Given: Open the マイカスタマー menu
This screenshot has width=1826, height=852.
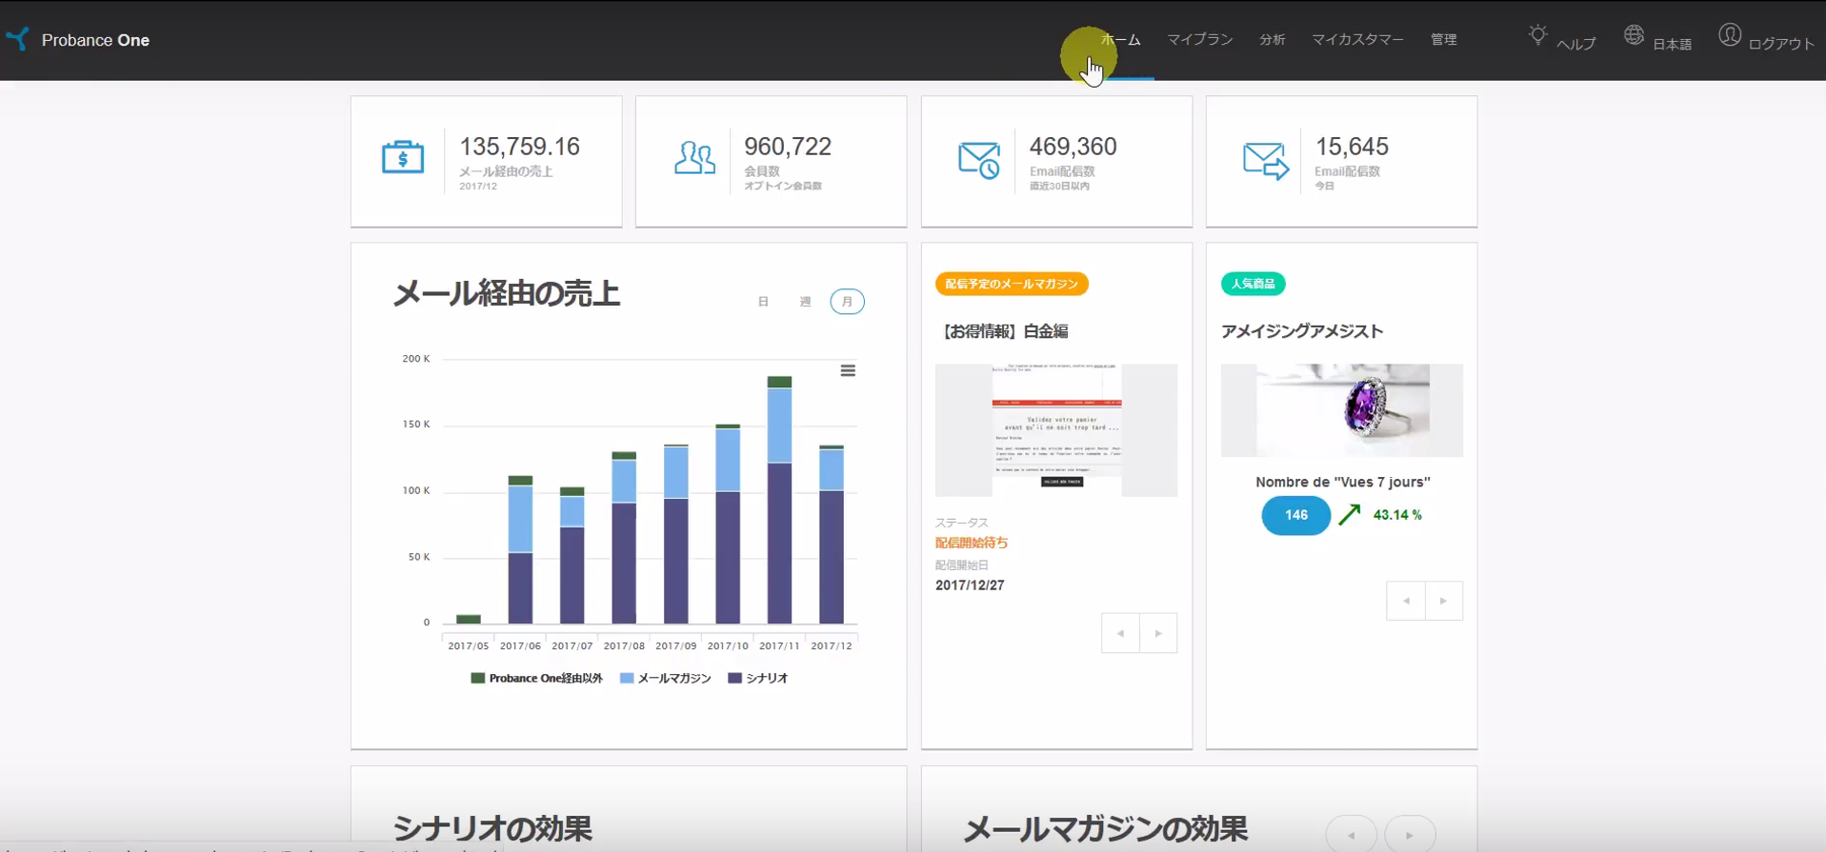Looking at the screenshot, I should 1357,40.
